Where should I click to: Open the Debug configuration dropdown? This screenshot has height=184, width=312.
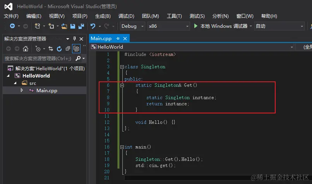tap(132, 26)
